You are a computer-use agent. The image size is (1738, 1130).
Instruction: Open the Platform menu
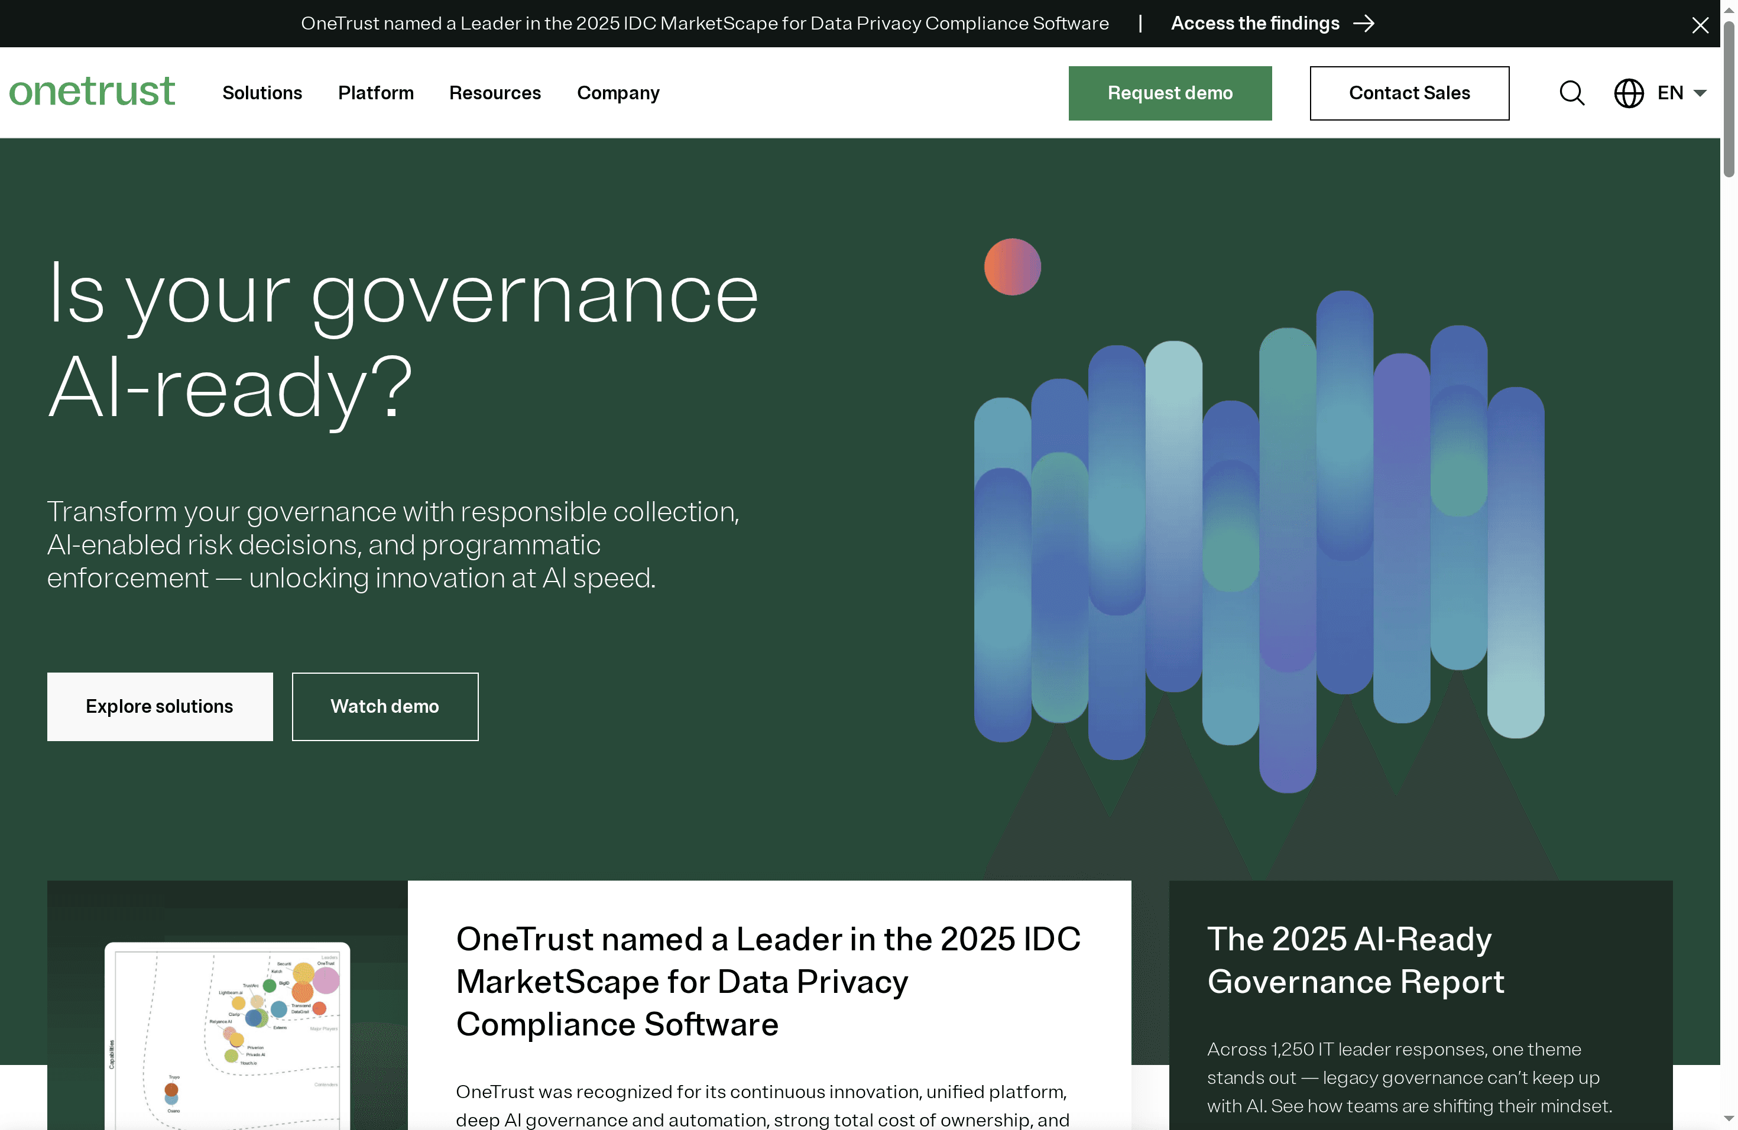coord(375,93)
